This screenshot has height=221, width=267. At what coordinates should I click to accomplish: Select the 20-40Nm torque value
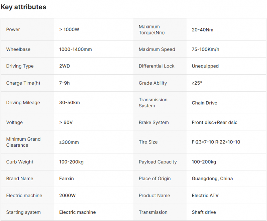(x=202, y=29)
